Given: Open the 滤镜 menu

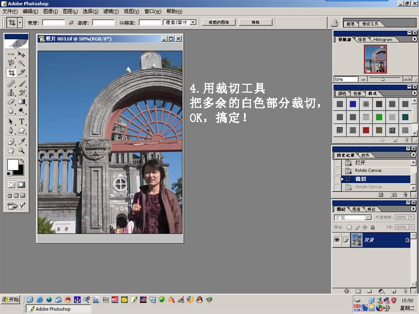Looking at the screenshot, I should coord(111,11).
